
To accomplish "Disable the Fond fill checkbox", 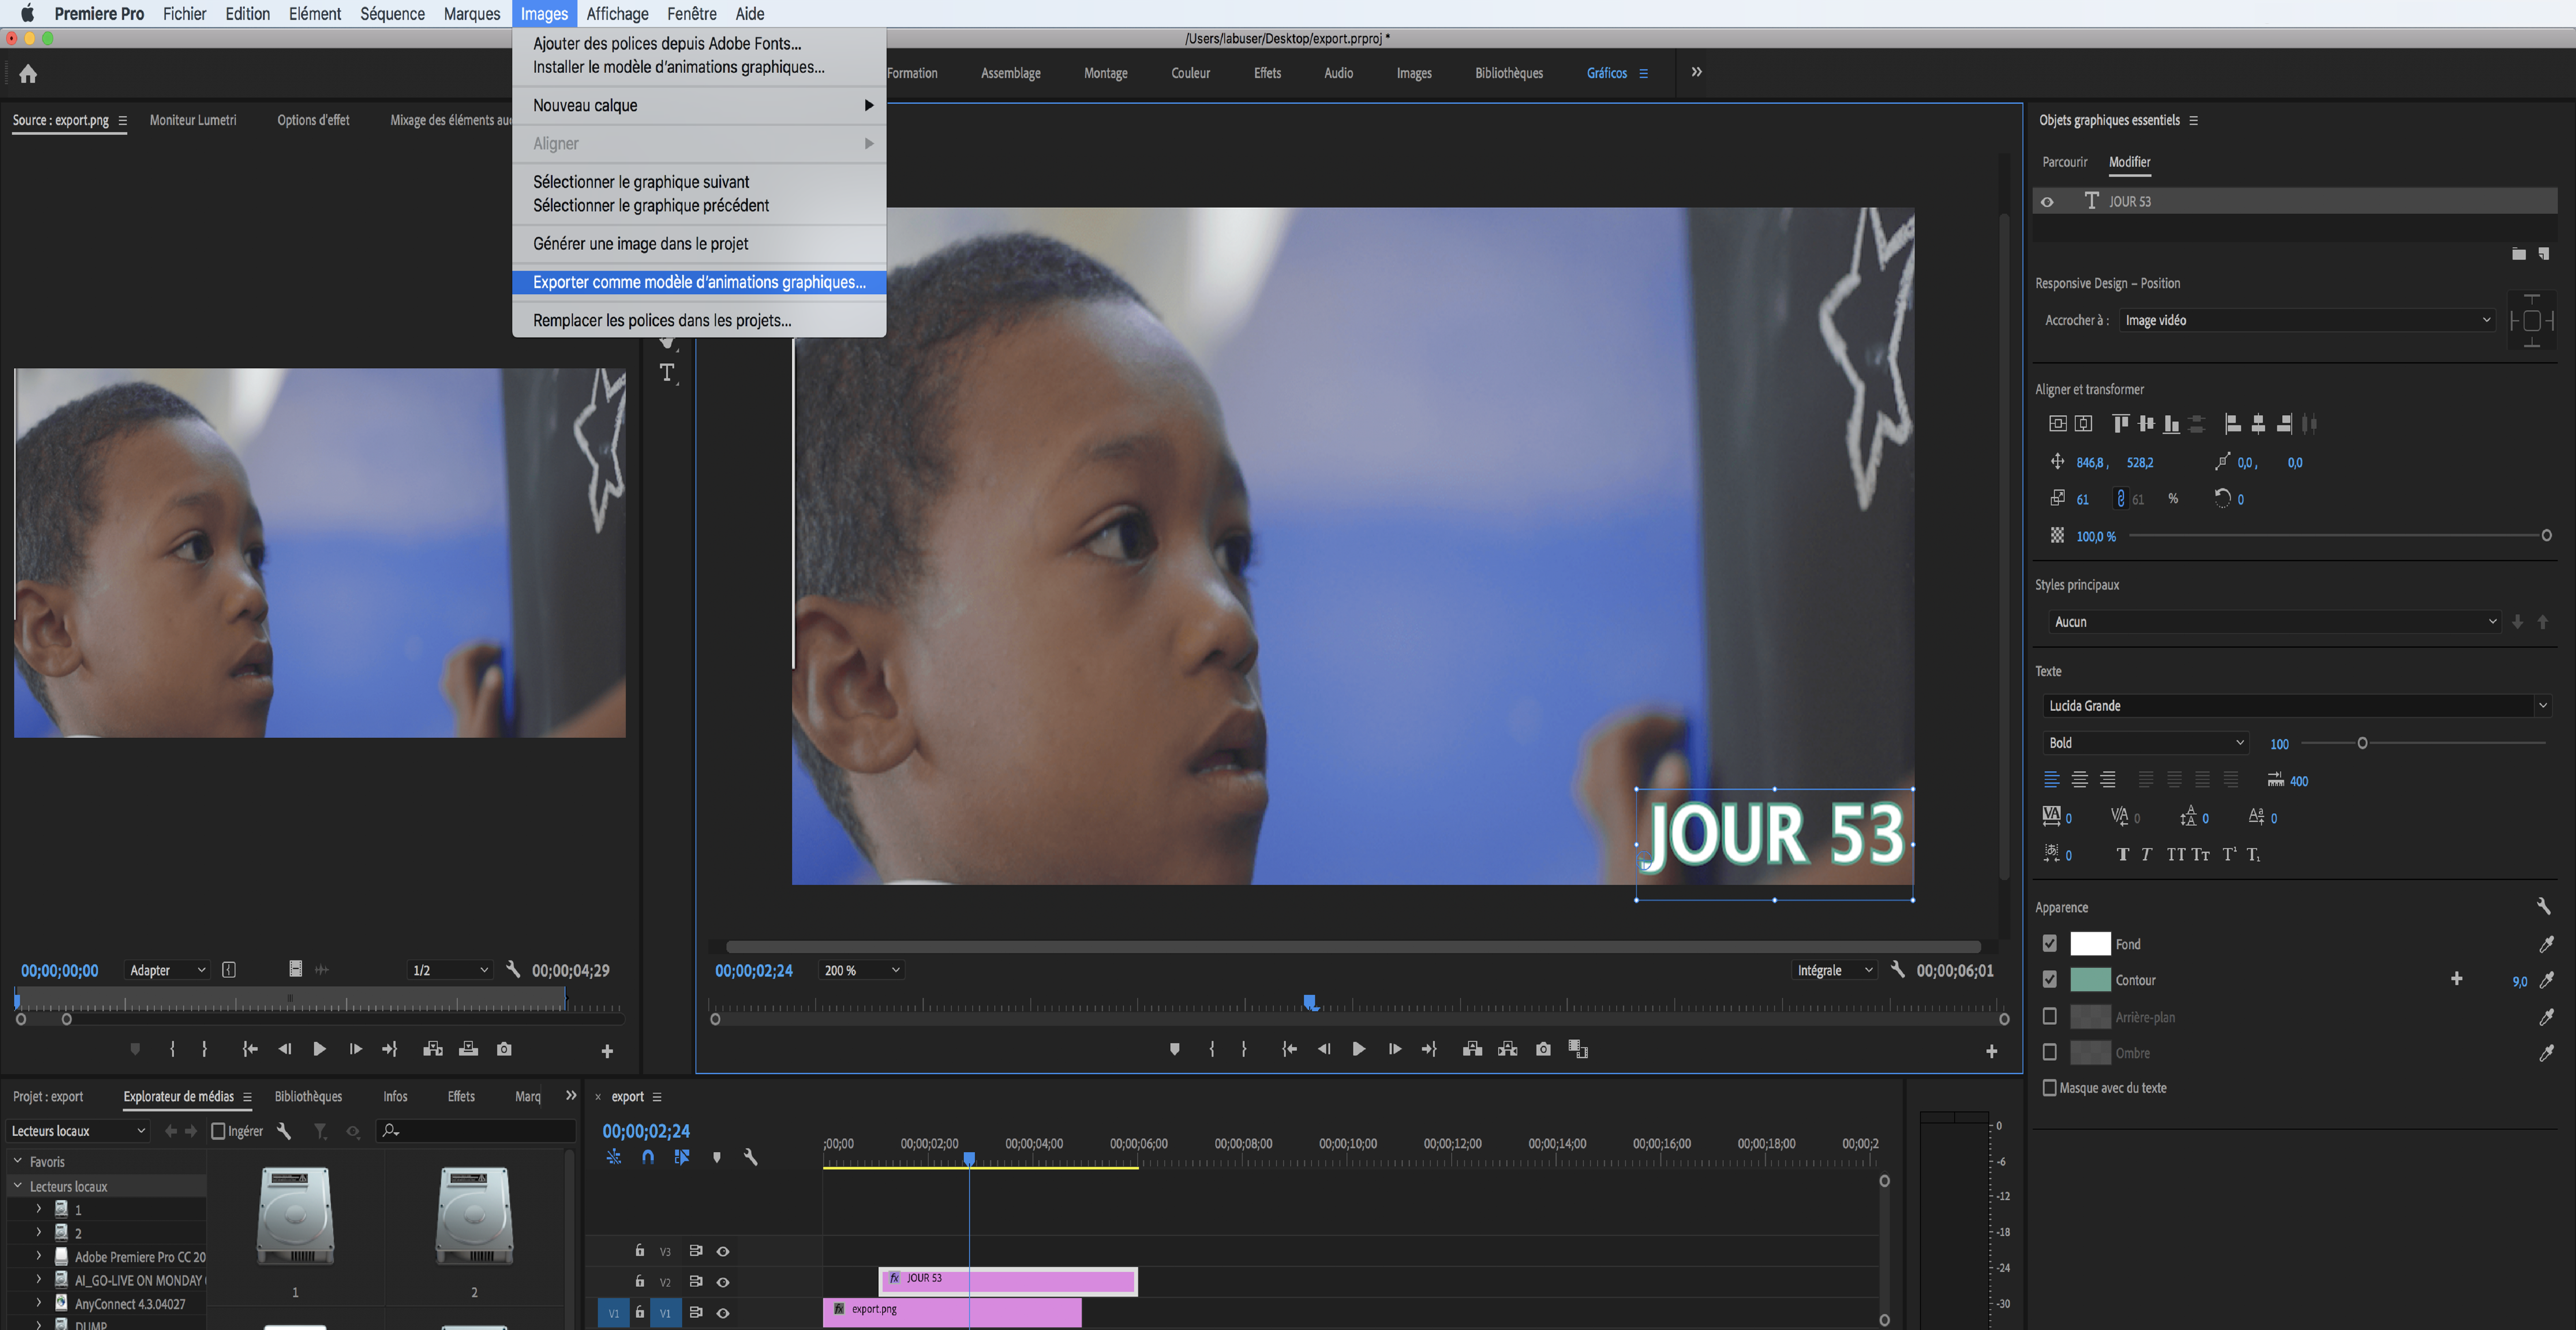I will 2049,943.
